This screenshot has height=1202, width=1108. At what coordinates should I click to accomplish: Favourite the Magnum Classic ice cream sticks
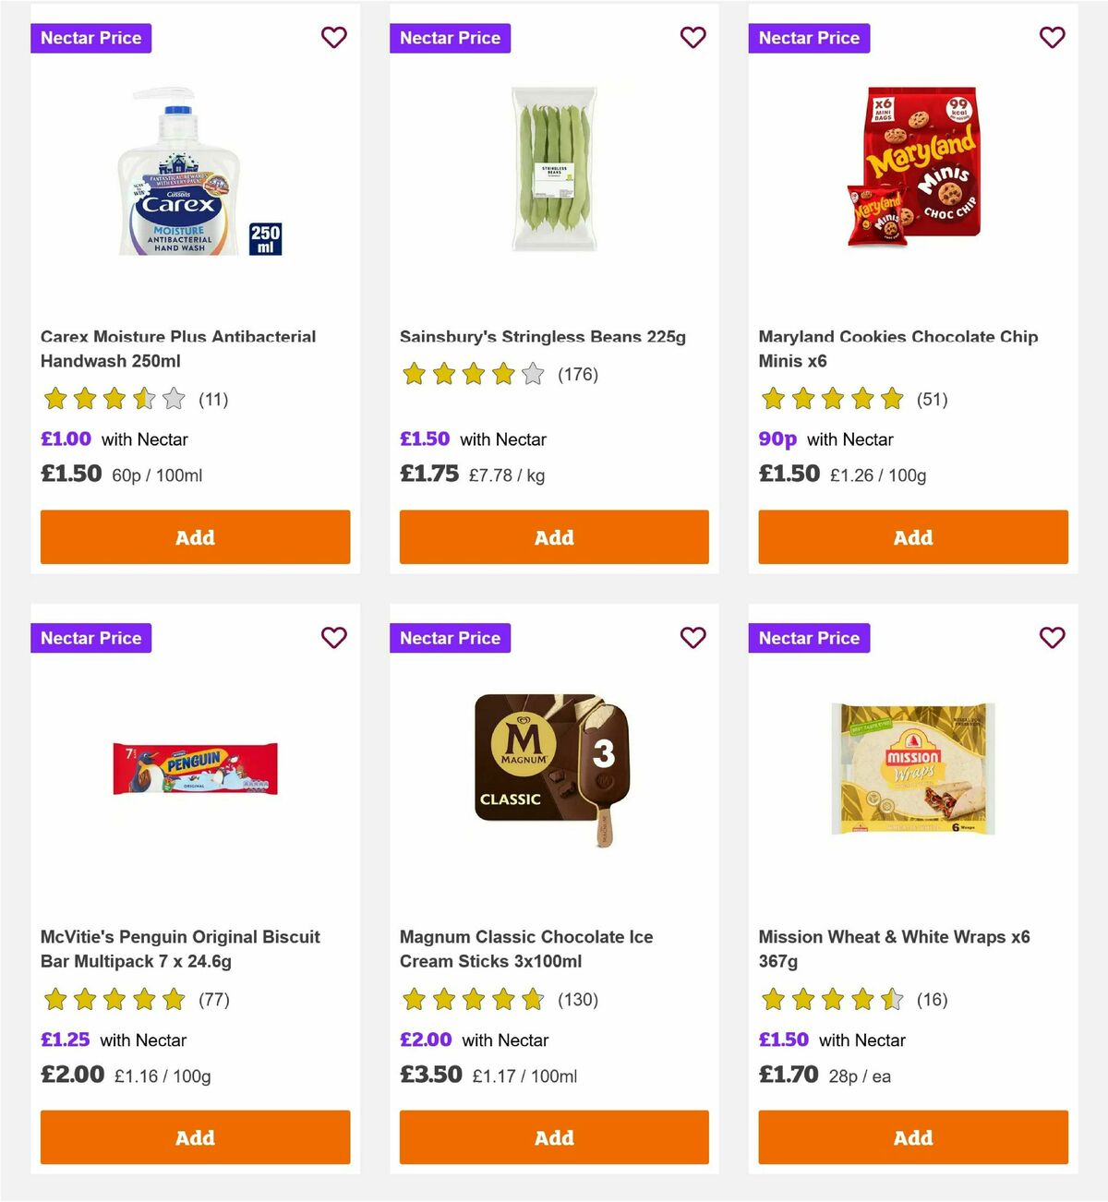click(x=692, y=638)
